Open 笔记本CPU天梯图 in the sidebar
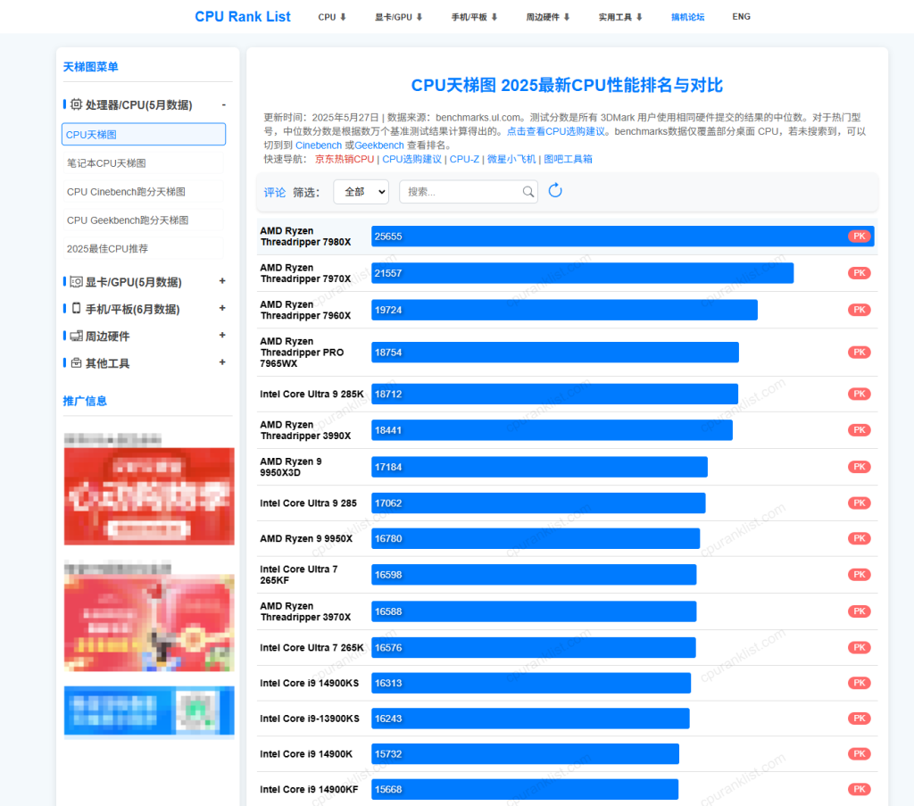This screenshot has height=806, width=914. tap(144, 163)
